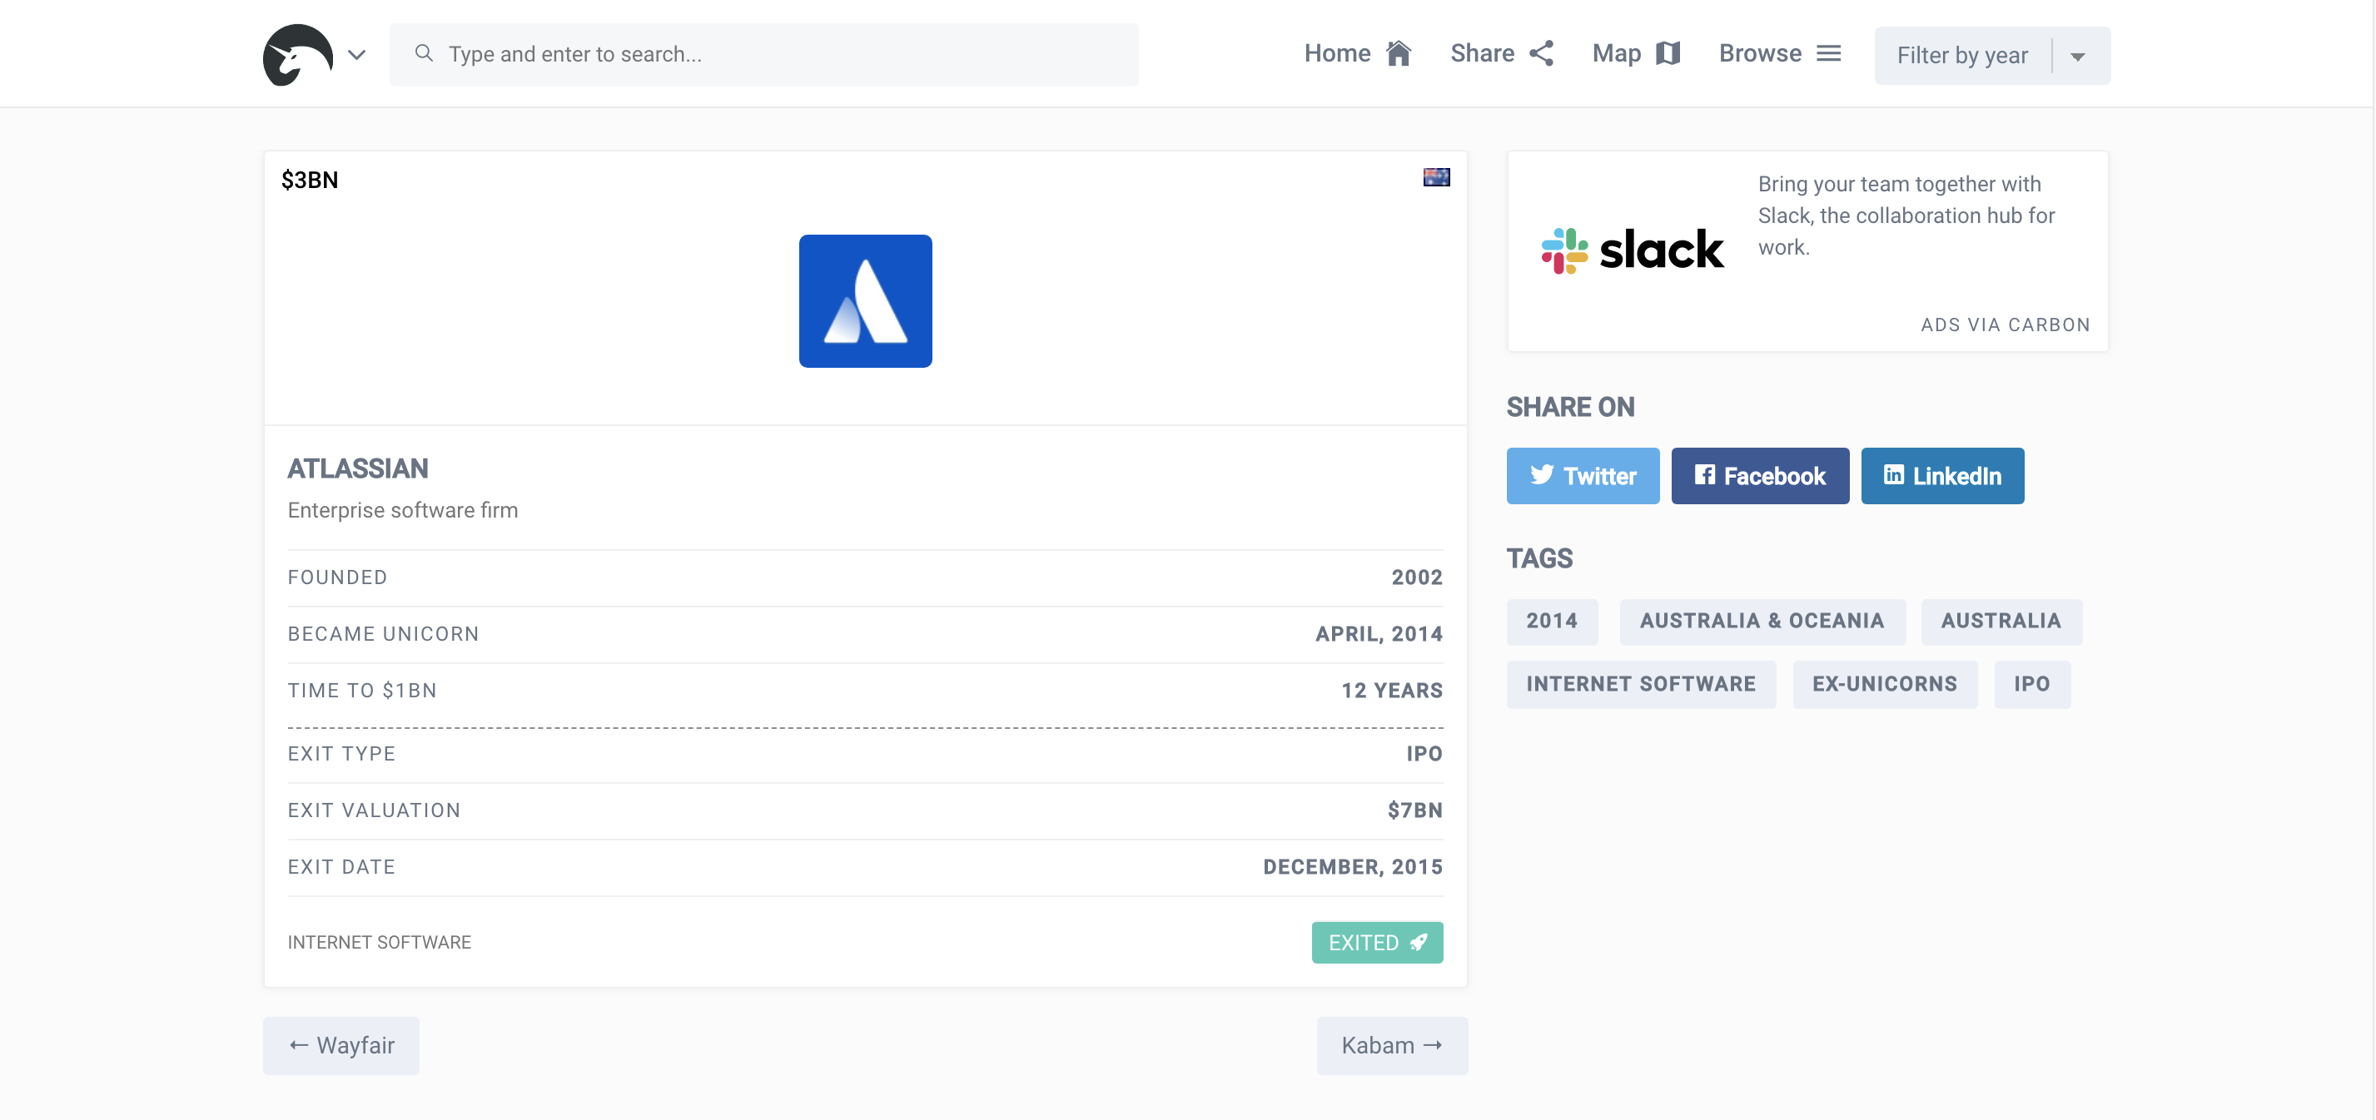Image resolution: width=2376 pixels, height=1120 pixels.
Task: Go to next company Kabam
Action: (1391, 1045)
